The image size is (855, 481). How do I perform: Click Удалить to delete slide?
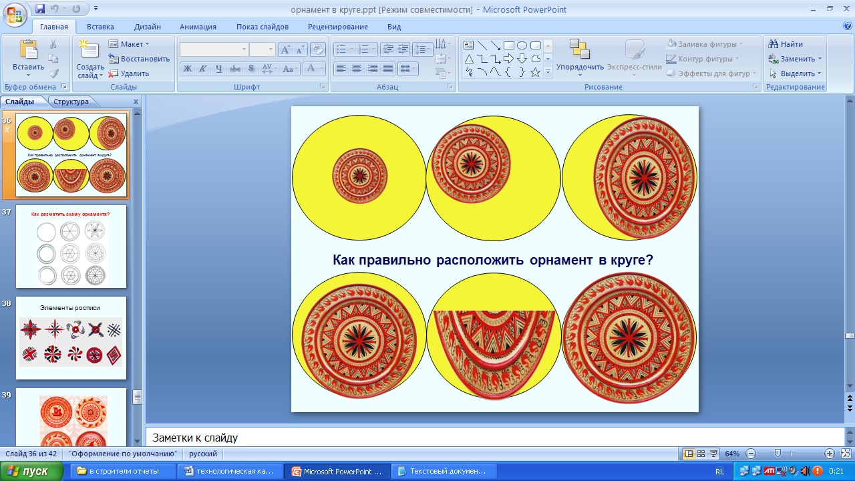click(129, 73)
